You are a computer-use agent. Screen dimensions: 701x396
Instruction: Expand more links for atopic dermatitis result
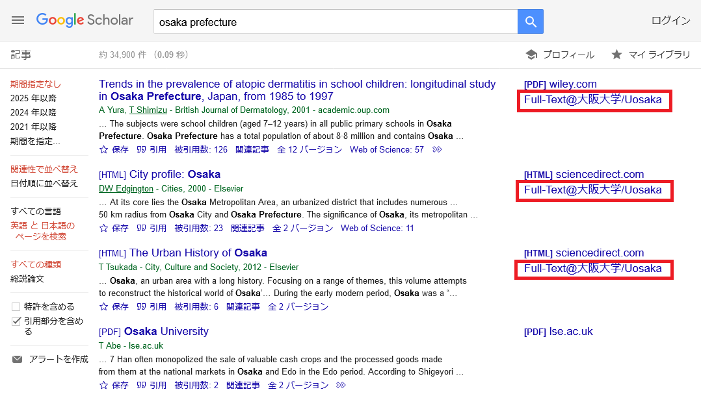pos(437,149)
